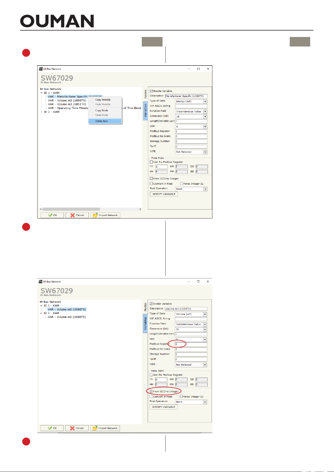Click the Modbus Register field in lower window
334x472 pixels.
click(191, 344)
